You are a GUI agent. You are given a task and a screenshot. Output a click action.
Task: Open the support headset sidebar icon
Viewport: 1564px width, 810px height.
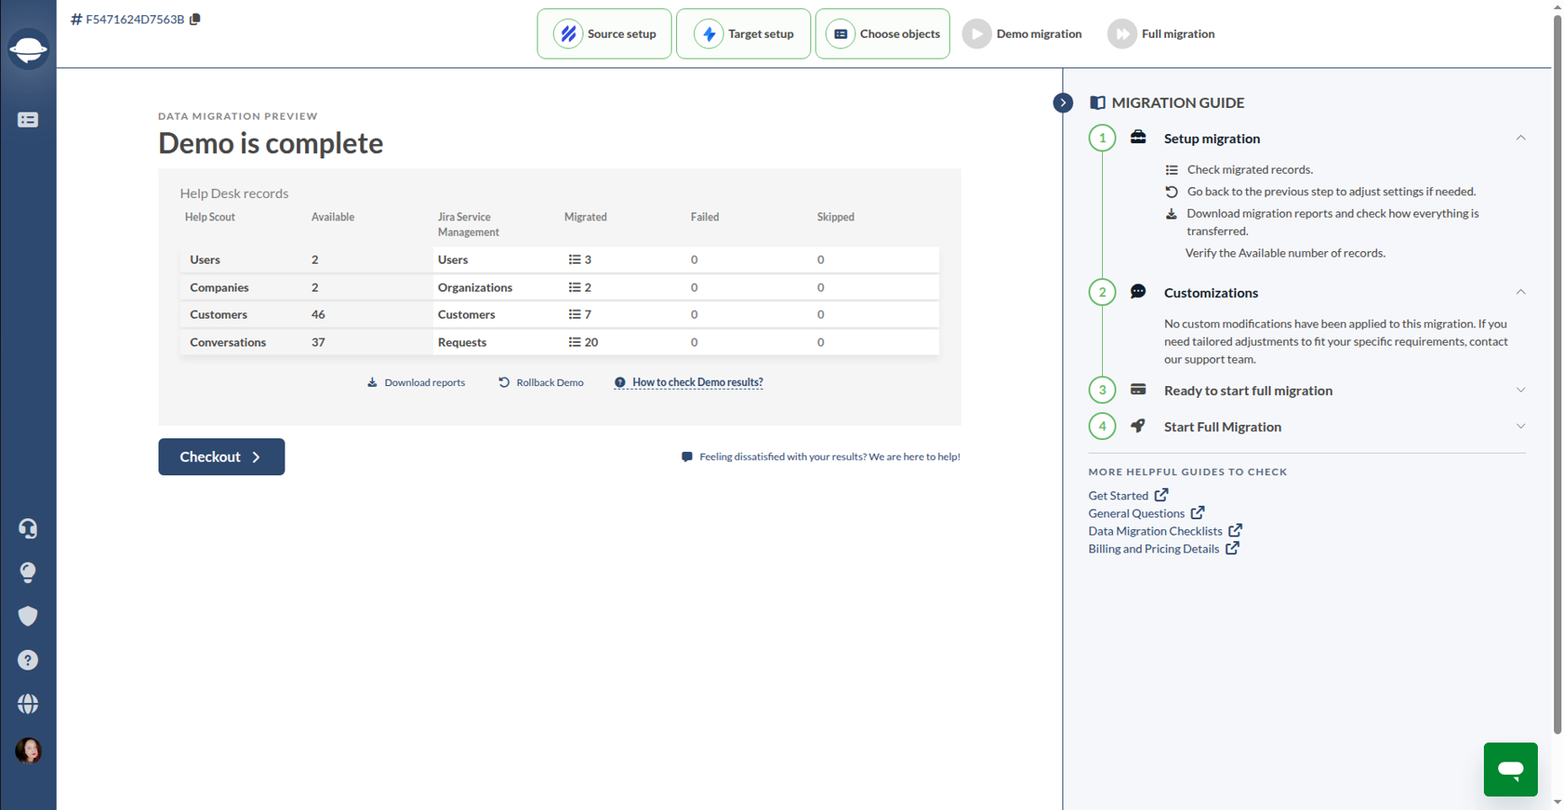click(28, 528)
